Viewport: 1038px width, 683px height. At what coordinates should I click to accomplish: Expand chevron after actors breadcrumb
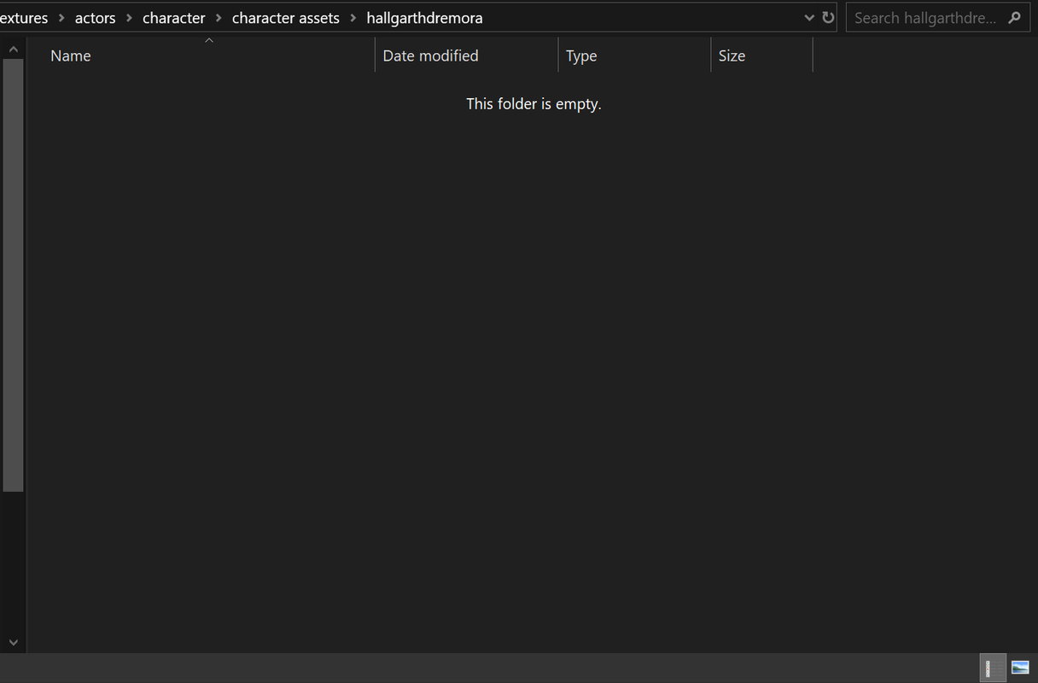point(129,18)
